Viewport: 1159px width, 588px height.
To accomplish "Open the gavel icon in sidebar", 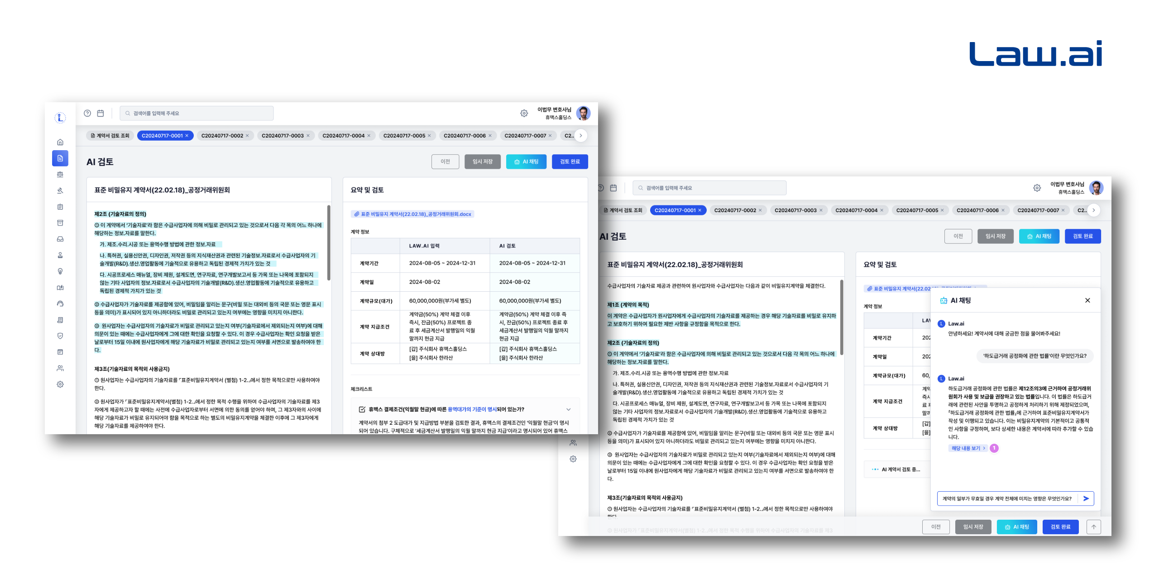I will pyautogui.click(x=60, y=190).
